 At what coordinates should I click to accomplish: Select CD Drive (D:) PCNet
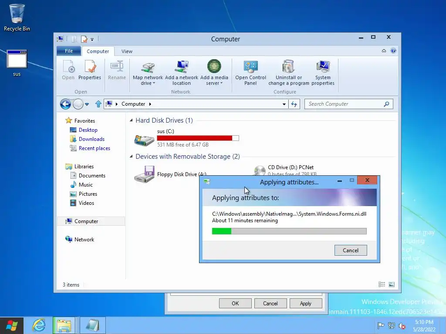coord(285,170)
